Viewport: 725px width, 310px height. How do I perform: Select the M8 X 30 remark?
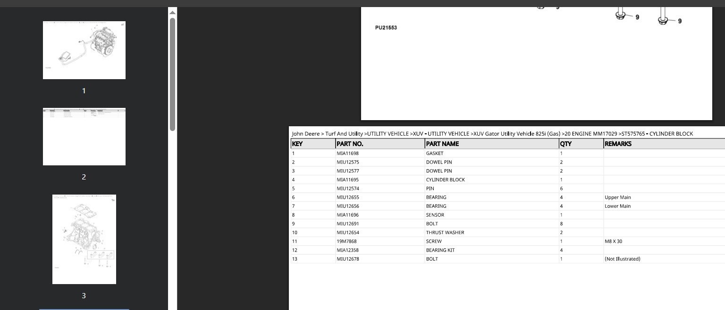(614, 241)
